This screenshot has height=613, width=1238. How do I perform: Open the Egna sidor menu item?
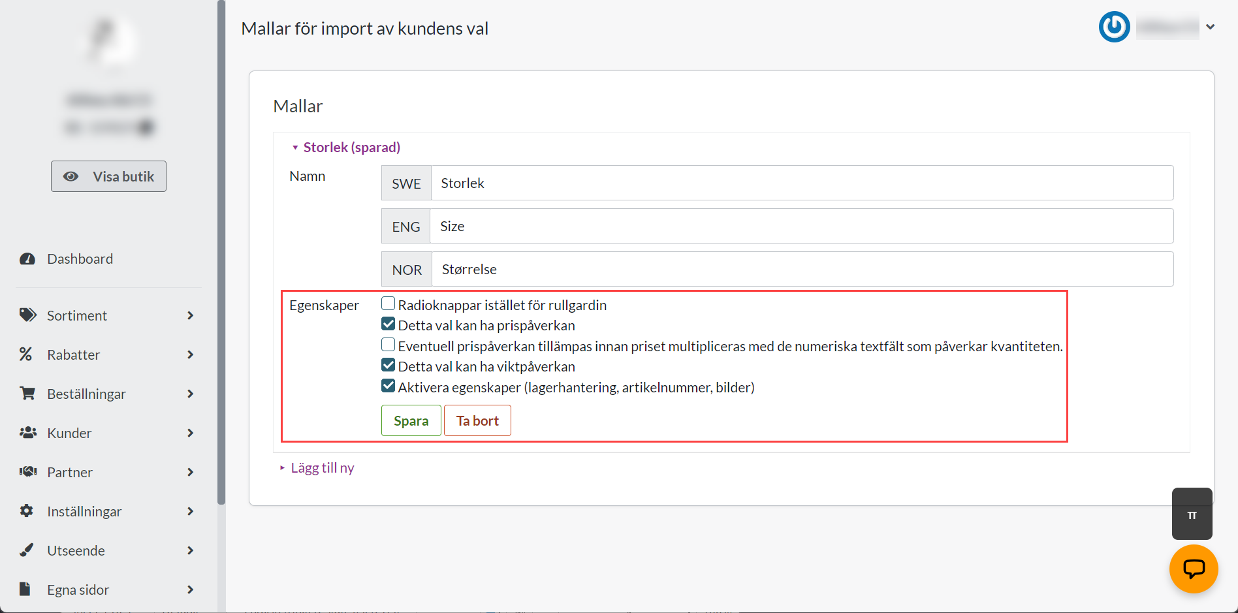point(78,589)
